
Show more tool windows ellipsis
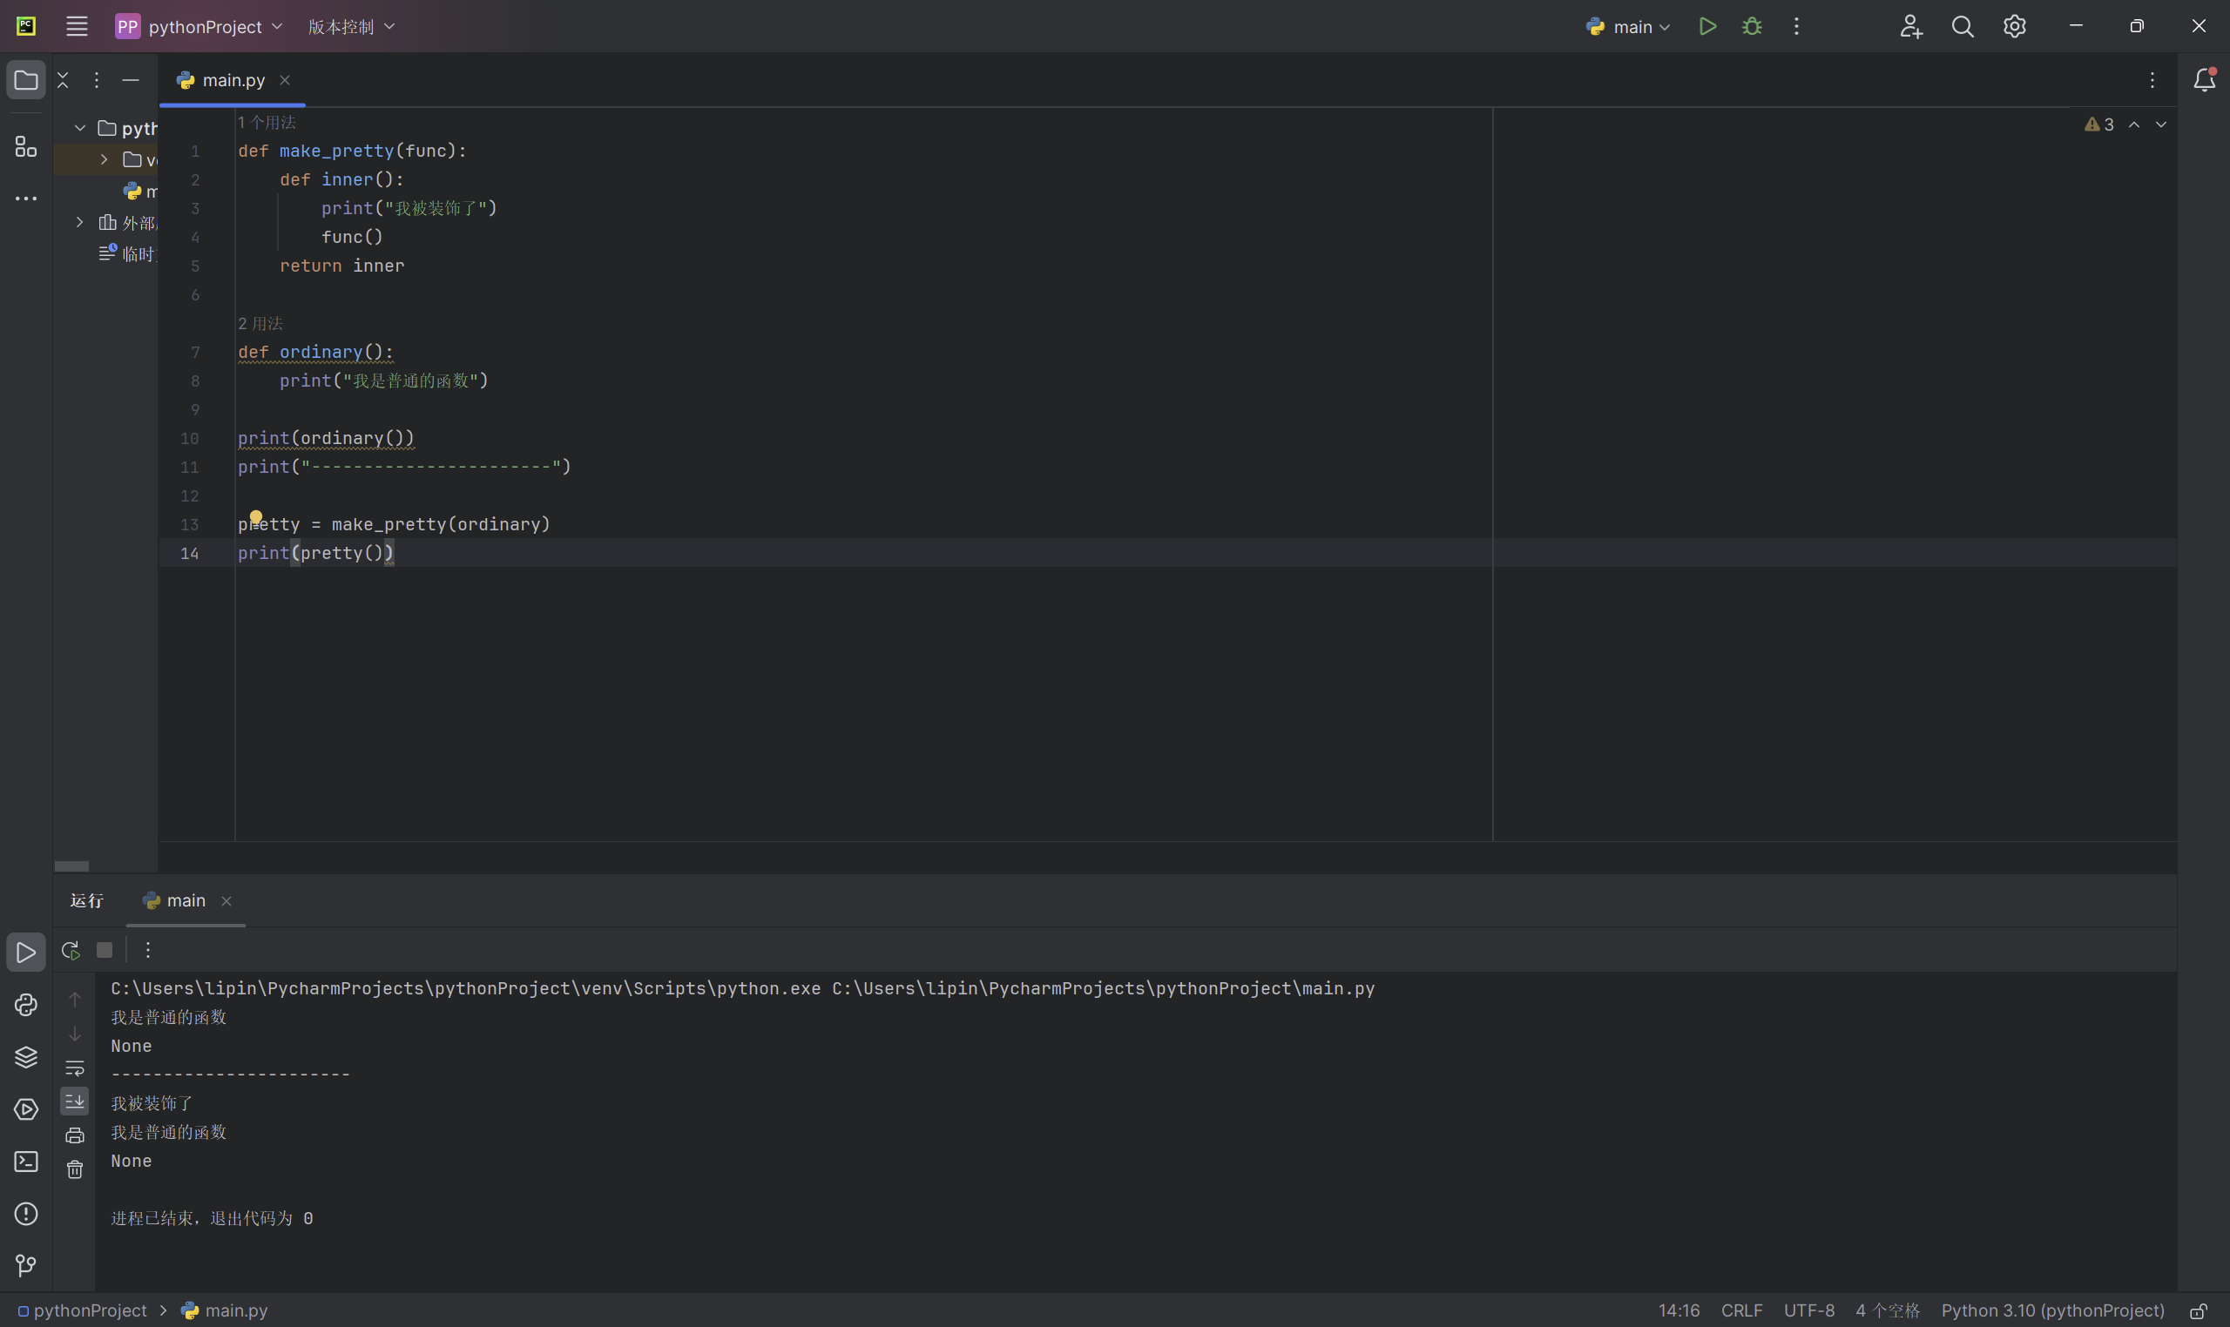(x=26, y=198)
